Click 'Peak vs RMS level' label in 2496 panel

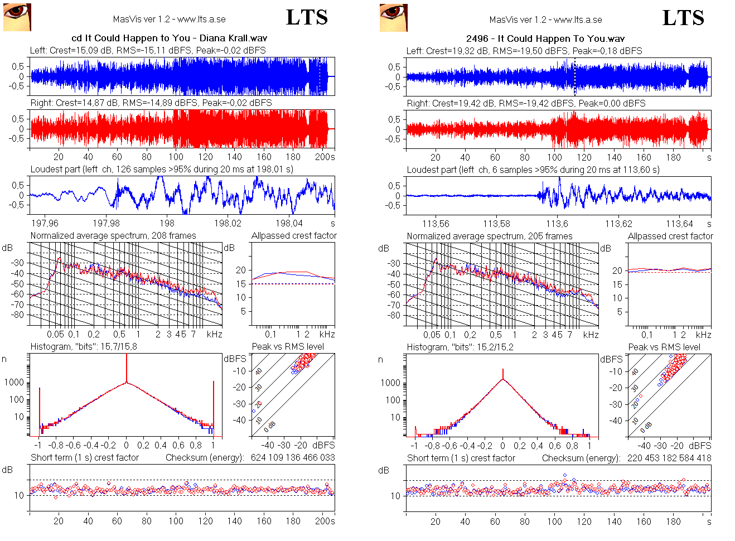664,347
